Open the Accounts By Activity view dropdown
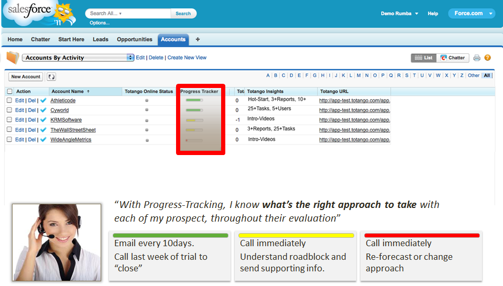503x286 pixels. coord(78,58)
